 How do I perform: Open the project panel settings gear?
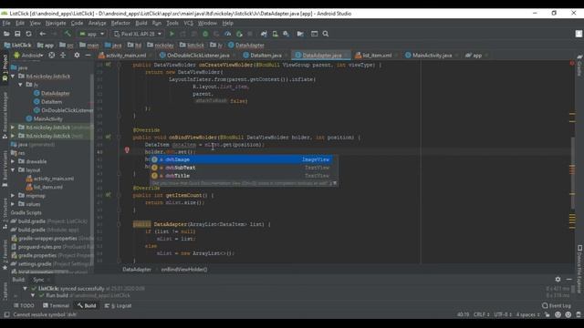77,55
